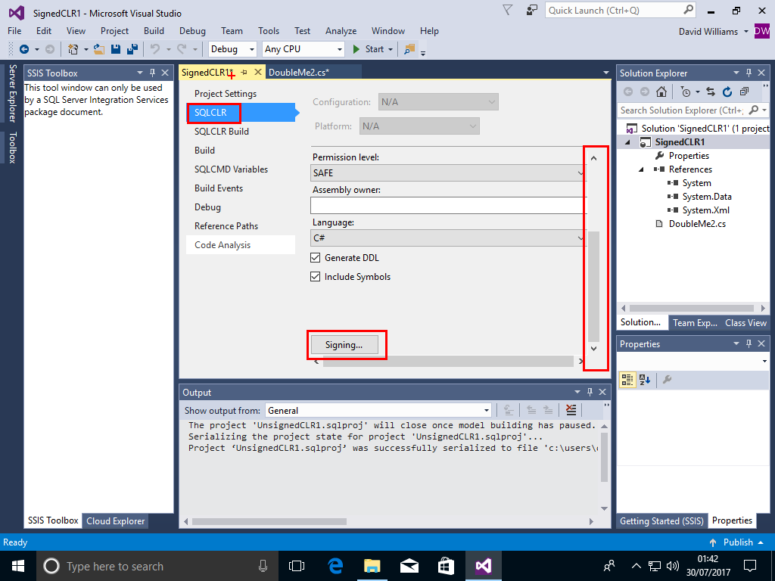Click the Save All toolbar icon
The width and height of the screenshot is (775, 581).
132,49
